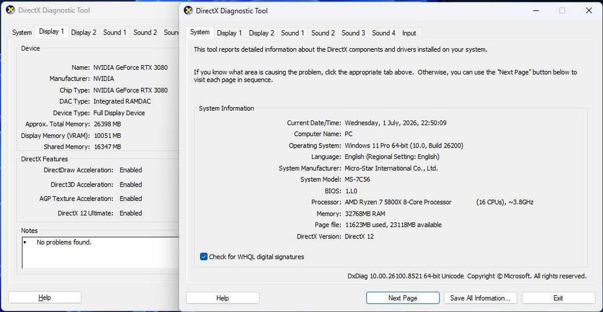Switch to Sound 2 tab in front window

pos(323,33)
